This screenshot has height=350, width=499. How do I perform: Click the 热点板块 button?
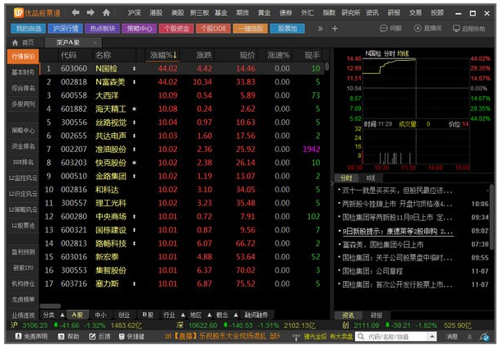(103, 29)
